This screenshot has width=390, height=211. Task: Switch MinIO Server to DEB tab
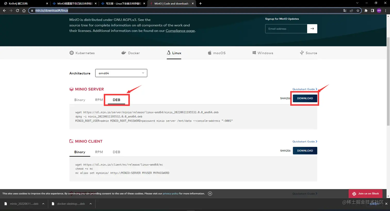click(116, 100)
